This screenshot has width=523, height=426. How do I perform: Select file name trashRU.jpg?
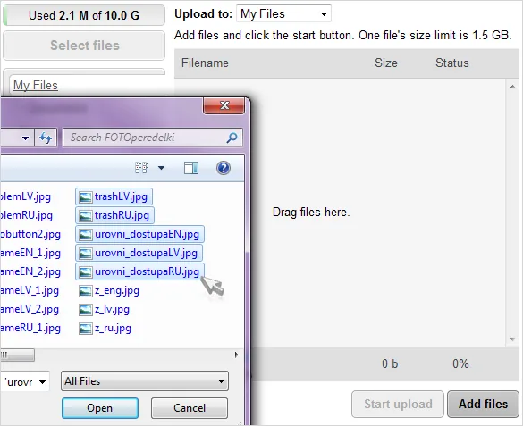[122, 215]
